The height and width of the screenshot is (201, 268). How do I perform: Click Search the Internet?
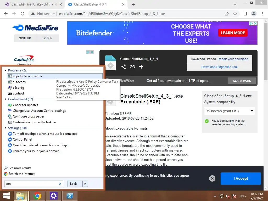click(x=21, y=174)
